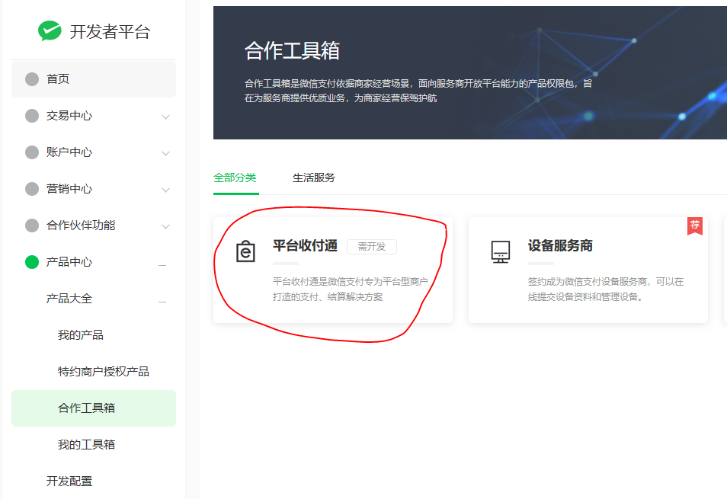Click the 平台收付通 shopping bag icon
Image resolution: width=727 pixels, height=499 pixels.
click(x=245, y=251)
